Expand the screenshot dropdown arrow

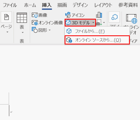[x=104, y=22]
